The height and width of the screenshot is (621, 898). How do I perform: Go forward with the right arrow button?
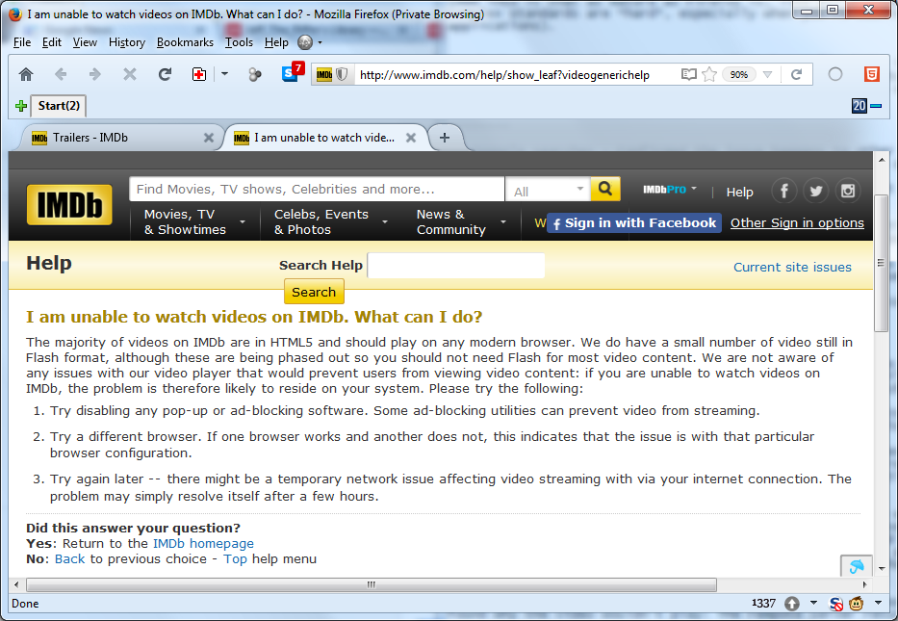click(95, 74)
